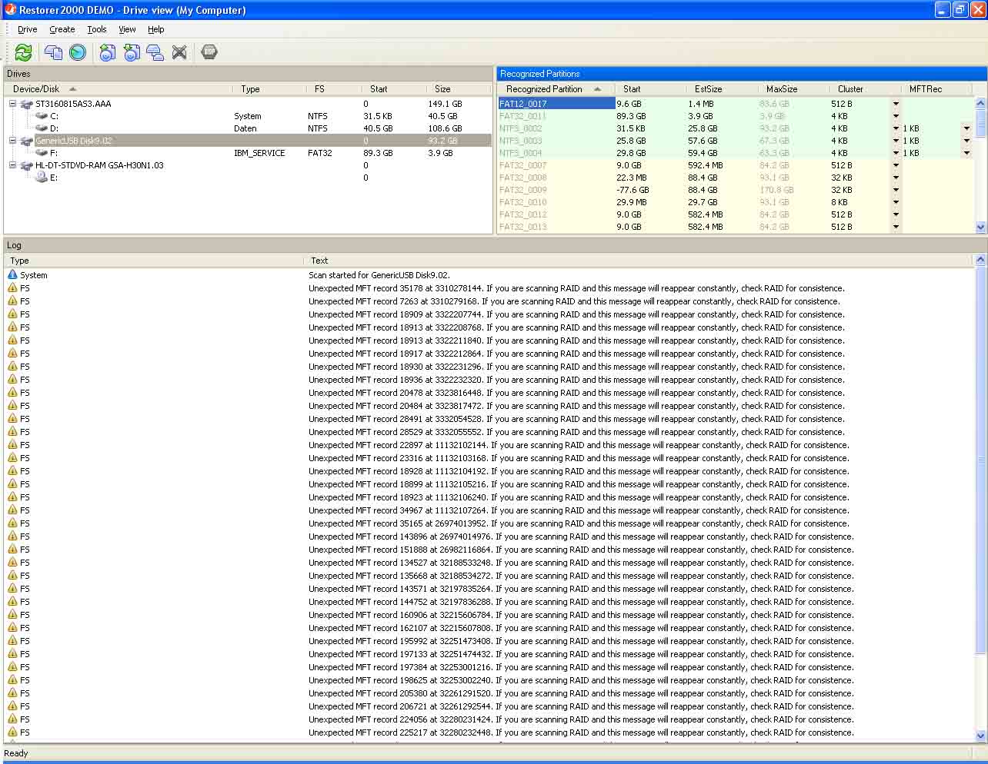Click the log Text column header

[x=639, y=261]
